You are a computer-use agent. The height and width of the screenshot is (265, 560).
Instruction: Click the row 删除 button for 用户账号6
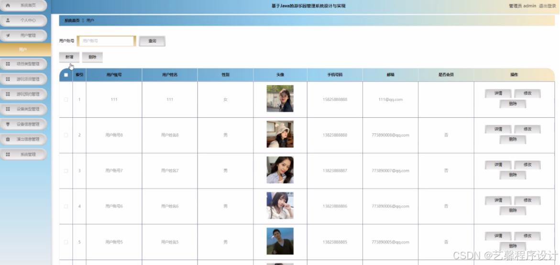pos(513,211)
